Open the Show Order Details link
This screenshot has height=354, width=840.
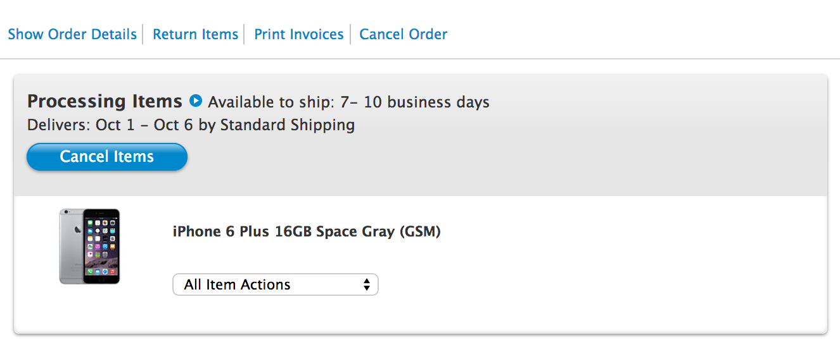pyautogui.click(x=72, y=34)
